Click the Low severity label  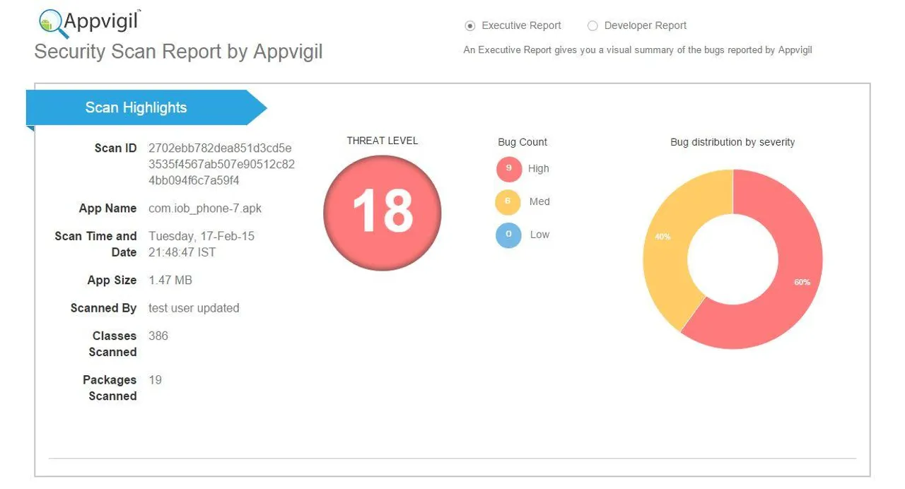[539, 235]
